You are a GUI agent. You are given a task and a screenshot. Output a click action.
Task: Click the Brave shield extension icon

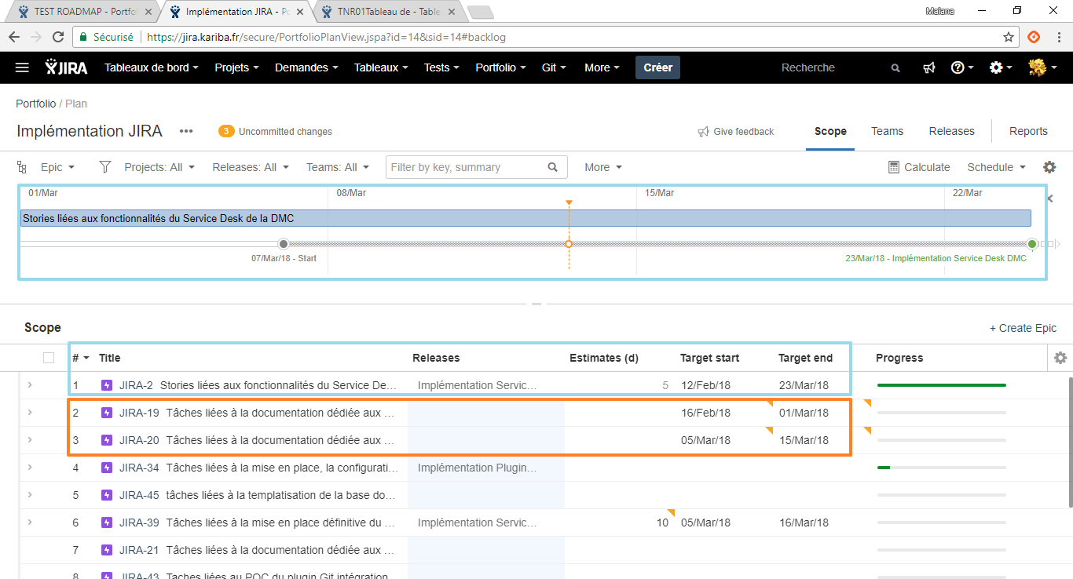click(1034, 37)
